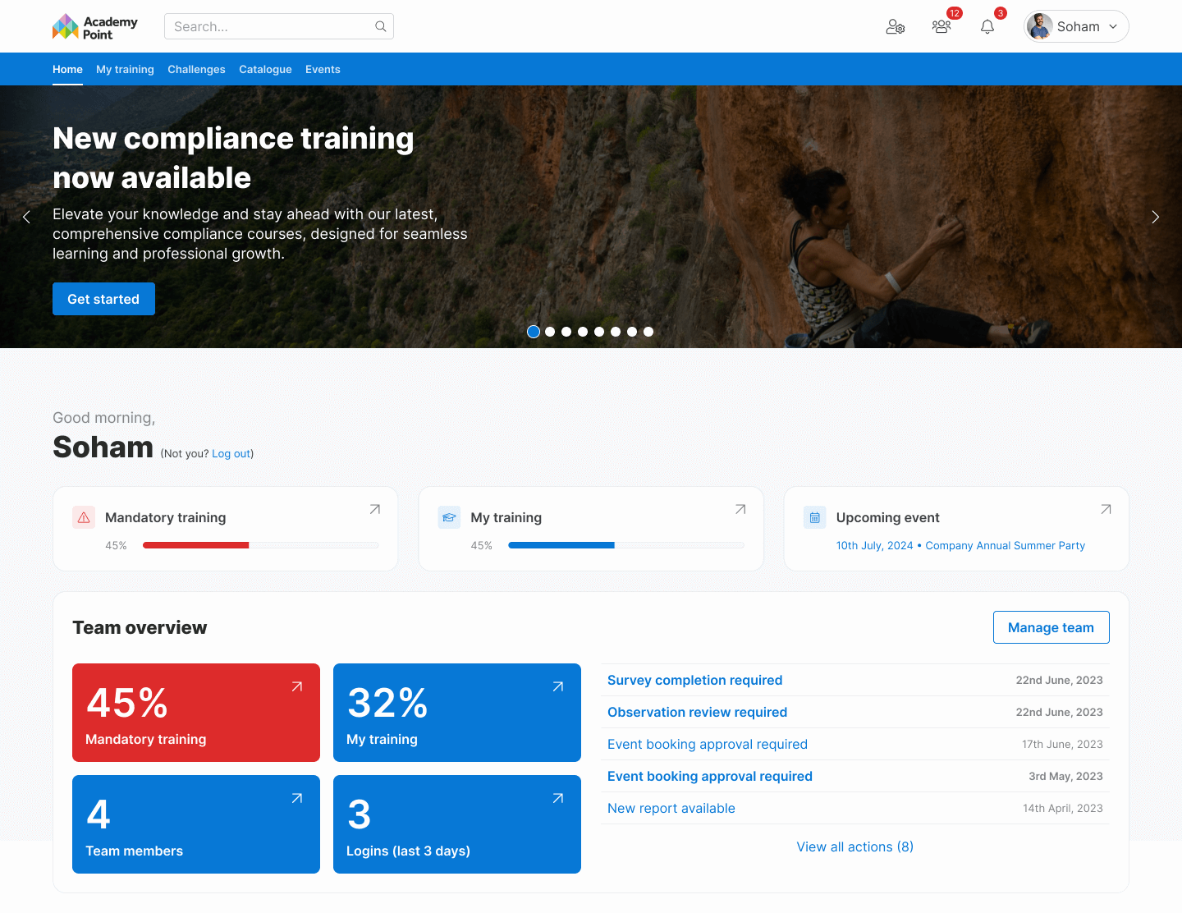Open the user admin settings icon

coord(896,26)
